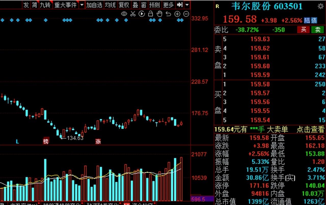Zoom out with the minus circle icon
This screenshot has height=205, width=326.
tap(186, 14)
